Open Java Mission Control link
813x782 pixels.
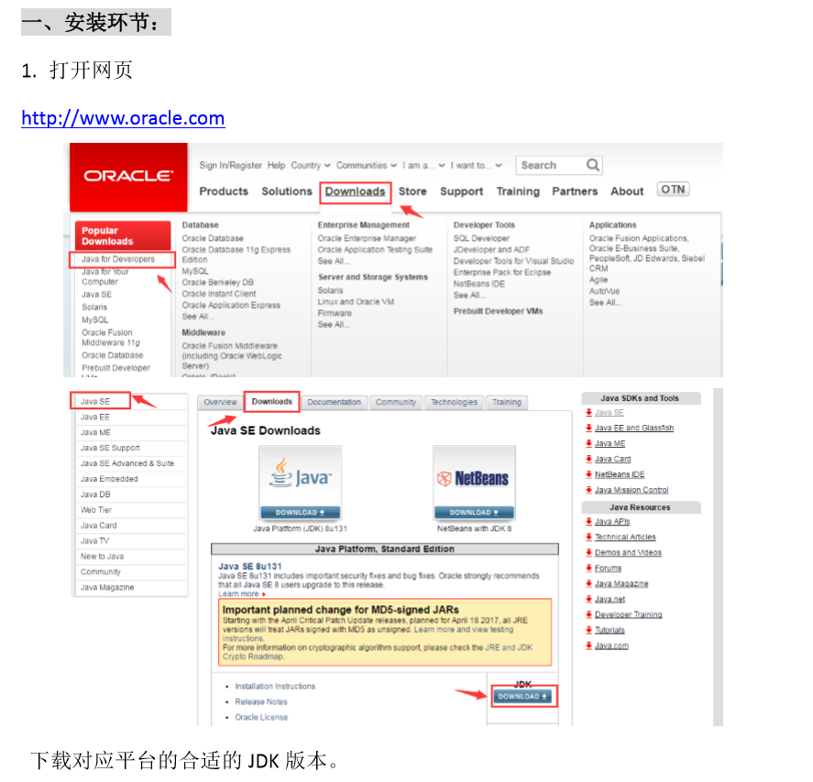point(632,490)
